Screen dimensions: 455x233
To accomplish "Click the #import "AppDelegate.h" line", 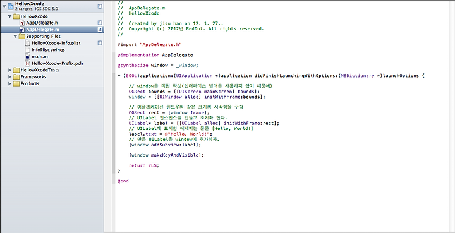I will (149, 44).
